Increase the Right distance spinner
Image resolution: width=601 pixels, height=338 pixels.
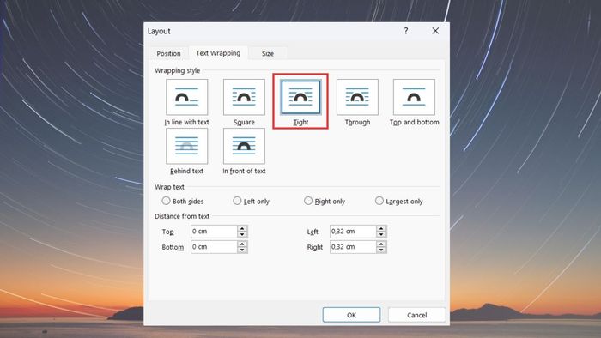(381, 244)
